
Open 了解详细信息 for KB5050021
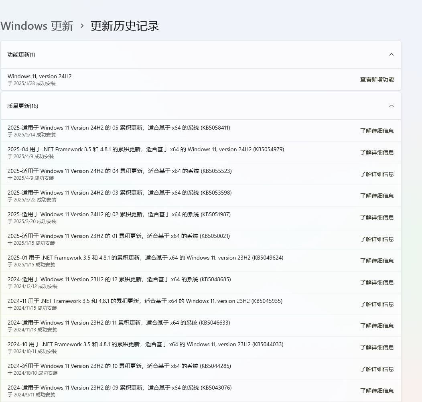click(377, 239)
